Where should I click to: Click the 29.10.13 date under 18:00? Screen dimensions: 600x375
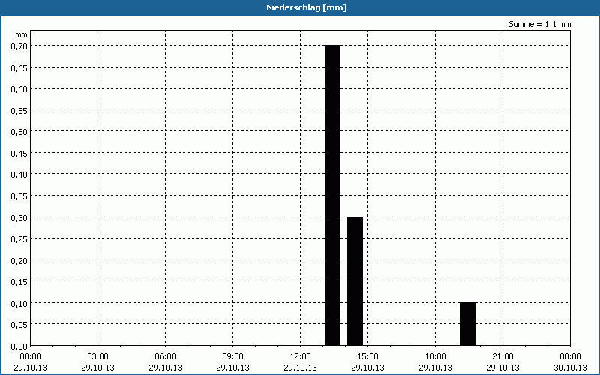click(x=436, y=367)
